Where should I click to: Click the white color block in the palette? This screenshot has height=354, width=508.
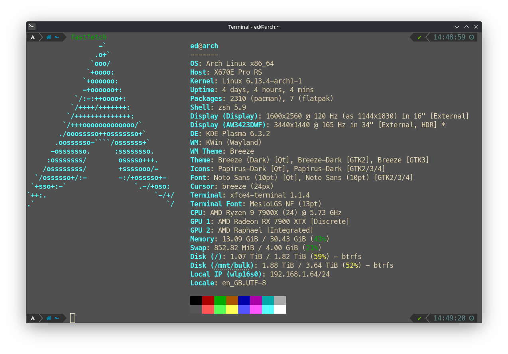(x=280, y=309)
